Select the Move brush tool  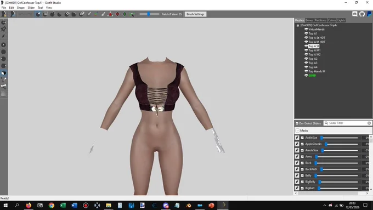pyautogui.click(x=67, y=14)
